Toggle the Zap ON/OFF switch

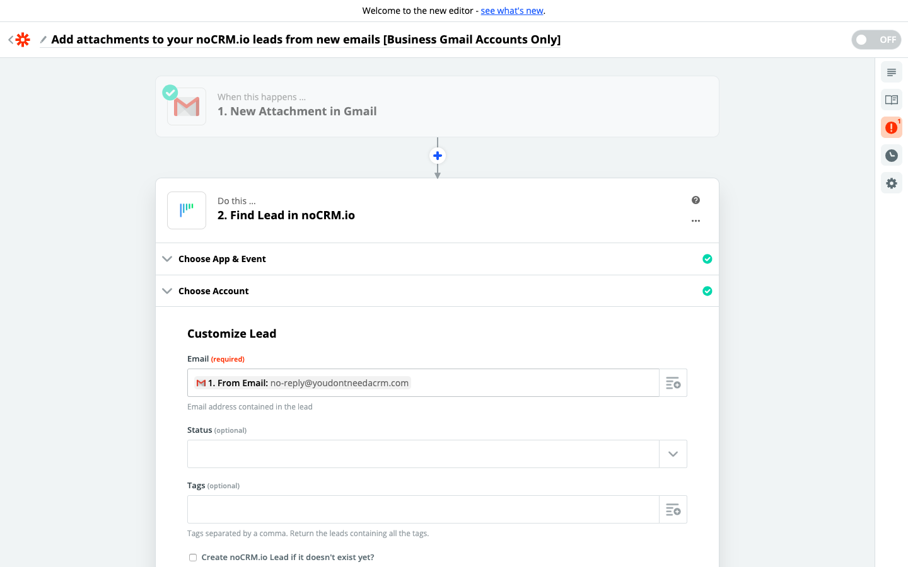tap(876, 40)
